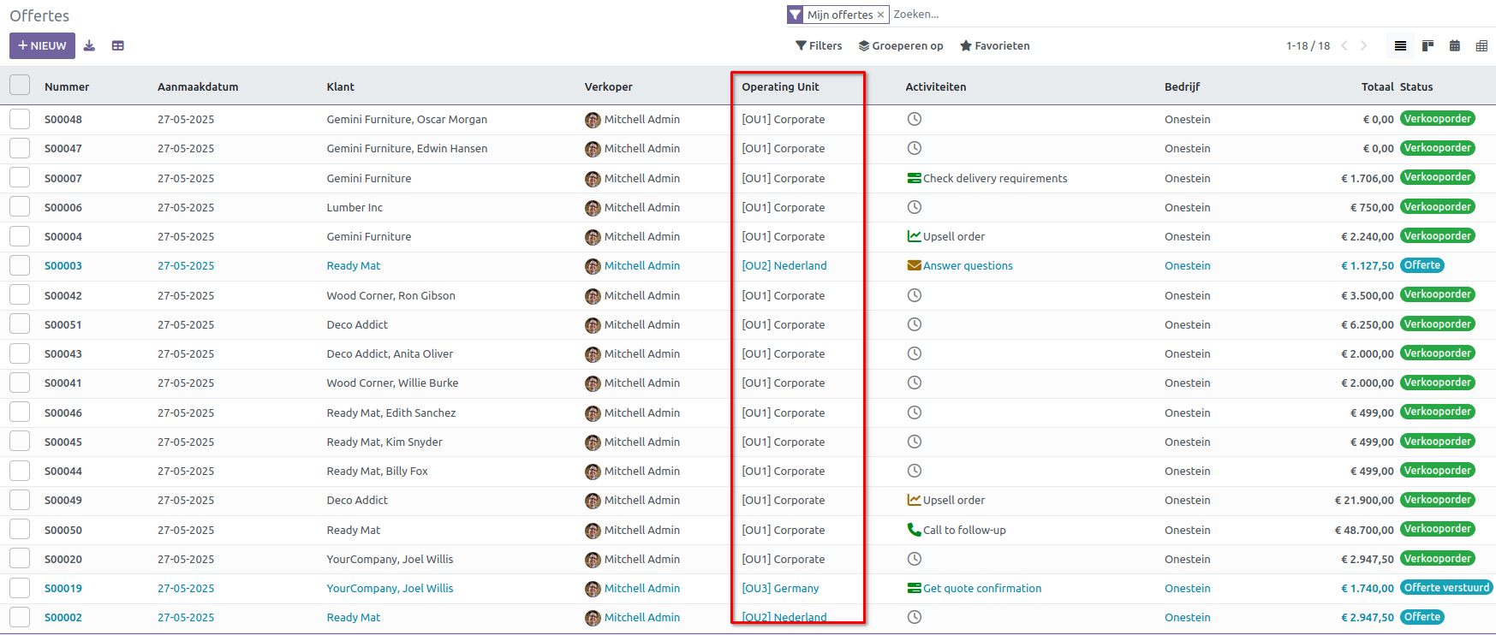Screen dimensions: 1496x635
Task: Tick the checkbox for order S00048
Action: (20, 119)
